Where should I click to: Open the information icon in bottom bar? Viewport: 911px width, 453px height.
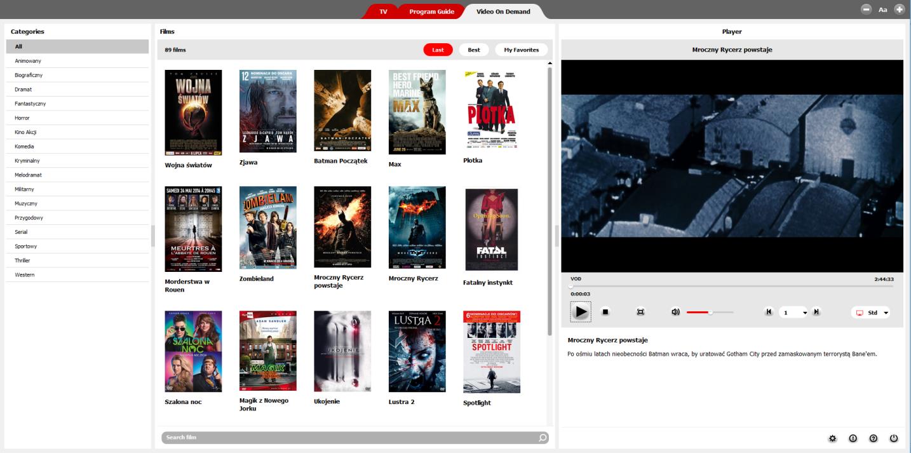(853, 438)
